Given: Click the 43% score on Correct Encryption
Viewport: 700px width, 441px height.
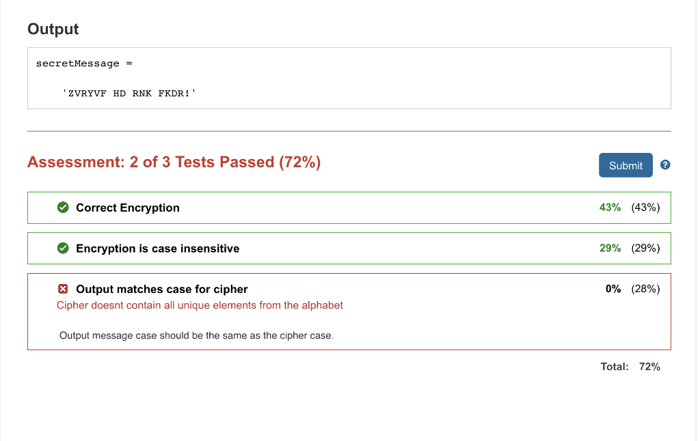Looking at the screenshot, I should (610, 208).
